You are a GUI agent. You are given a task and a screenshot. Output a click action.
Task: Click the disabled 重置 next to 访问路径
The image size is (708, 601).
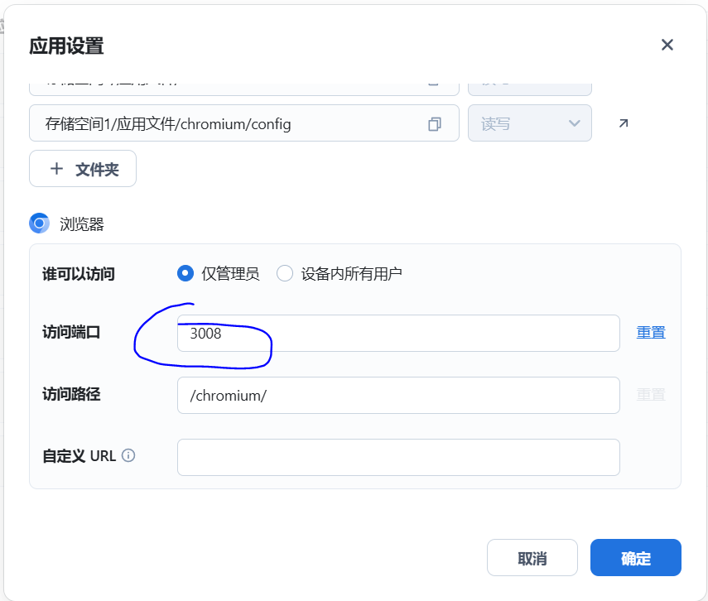click(651, 395)
